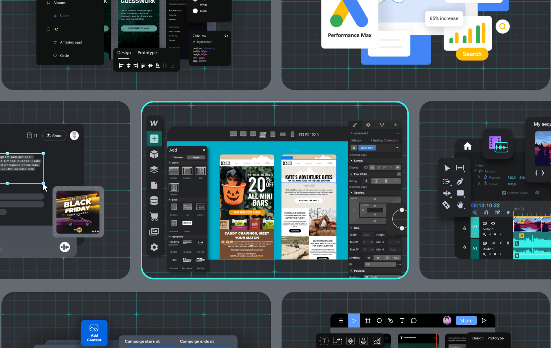
Task: Select the Ellipse tool in the design toolbar
Action: click(x=379, y=321)
